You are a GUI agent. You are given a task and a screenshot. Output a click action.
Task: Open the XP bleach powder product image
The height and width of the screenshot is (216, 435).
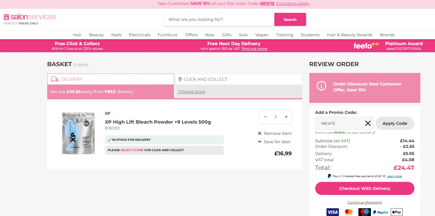[78, 133]
